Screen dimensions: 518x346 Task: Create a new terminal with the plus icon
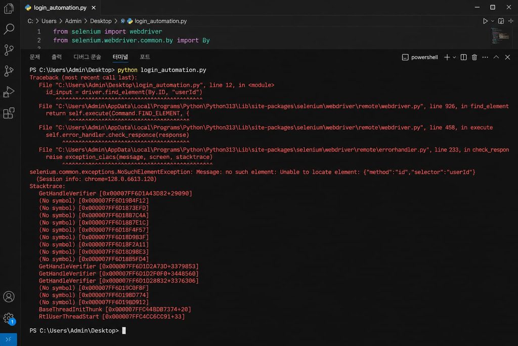tap(447, 57)
